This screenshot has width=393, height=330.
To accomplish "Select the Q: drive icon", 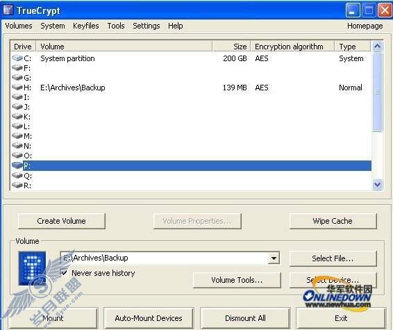I will tap(17, 176).
